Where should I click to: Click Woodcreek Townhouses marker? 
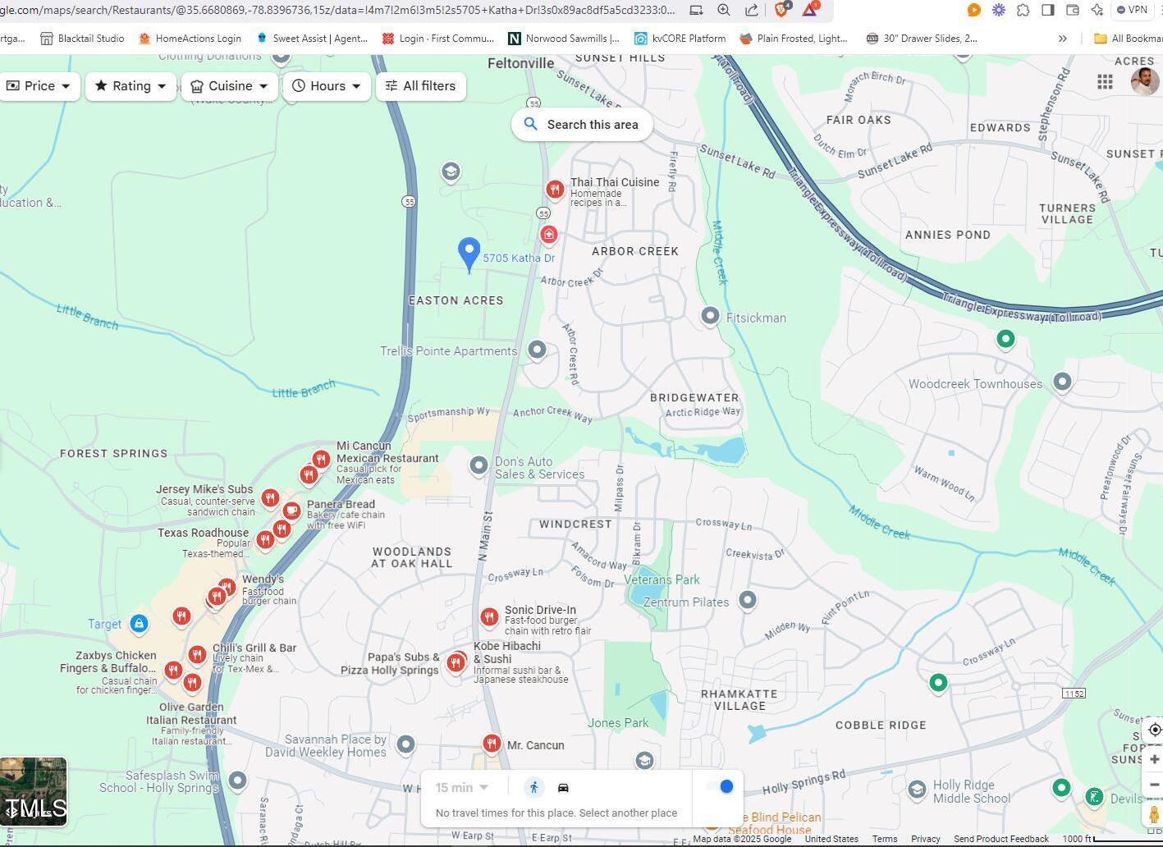[x=1062, y=382]
